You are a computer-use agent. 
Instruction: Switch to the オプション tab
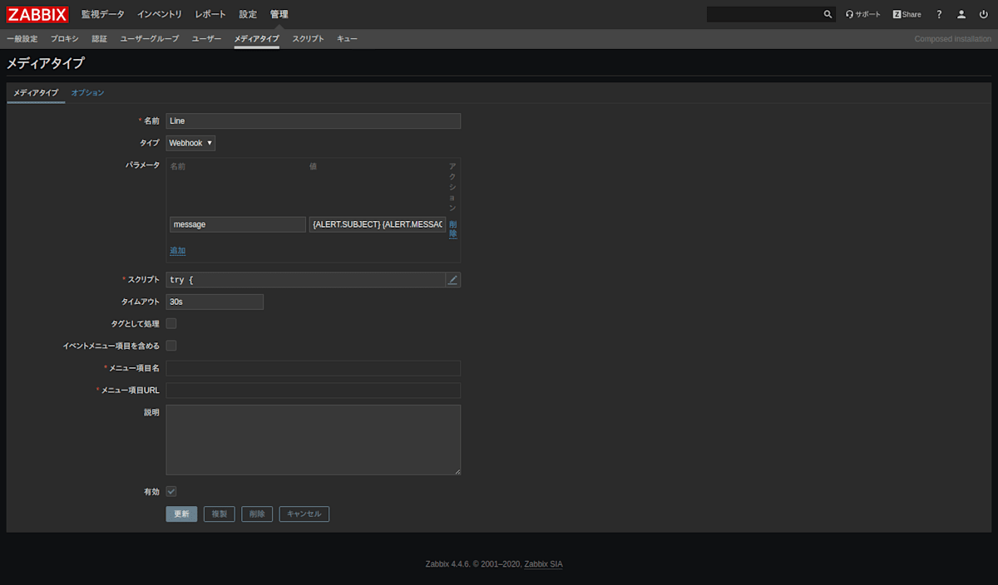88,93
